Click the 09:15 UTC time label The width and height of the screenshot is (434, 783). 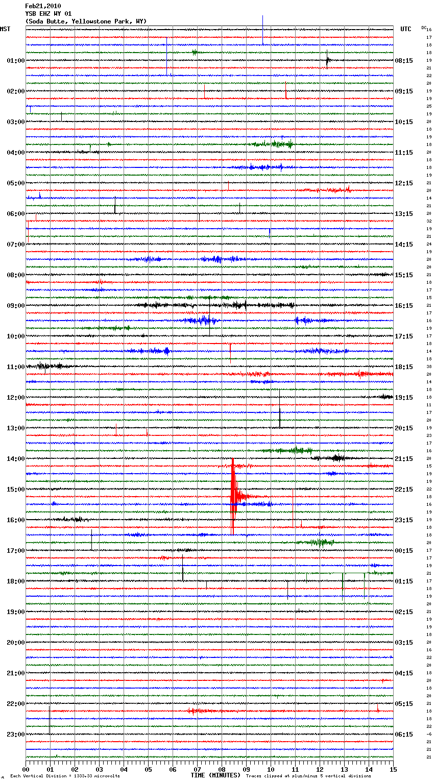click(x=404, y=91)
